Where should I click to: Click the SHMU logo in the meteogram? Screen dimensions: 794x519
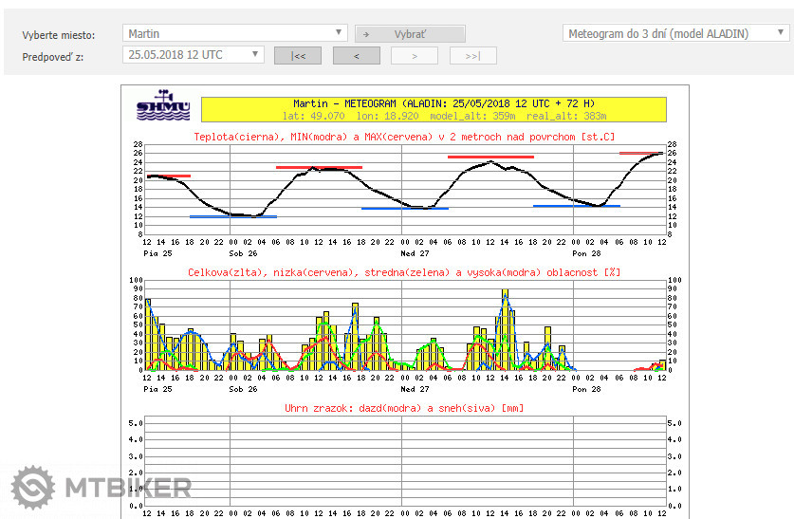[163, 105]
